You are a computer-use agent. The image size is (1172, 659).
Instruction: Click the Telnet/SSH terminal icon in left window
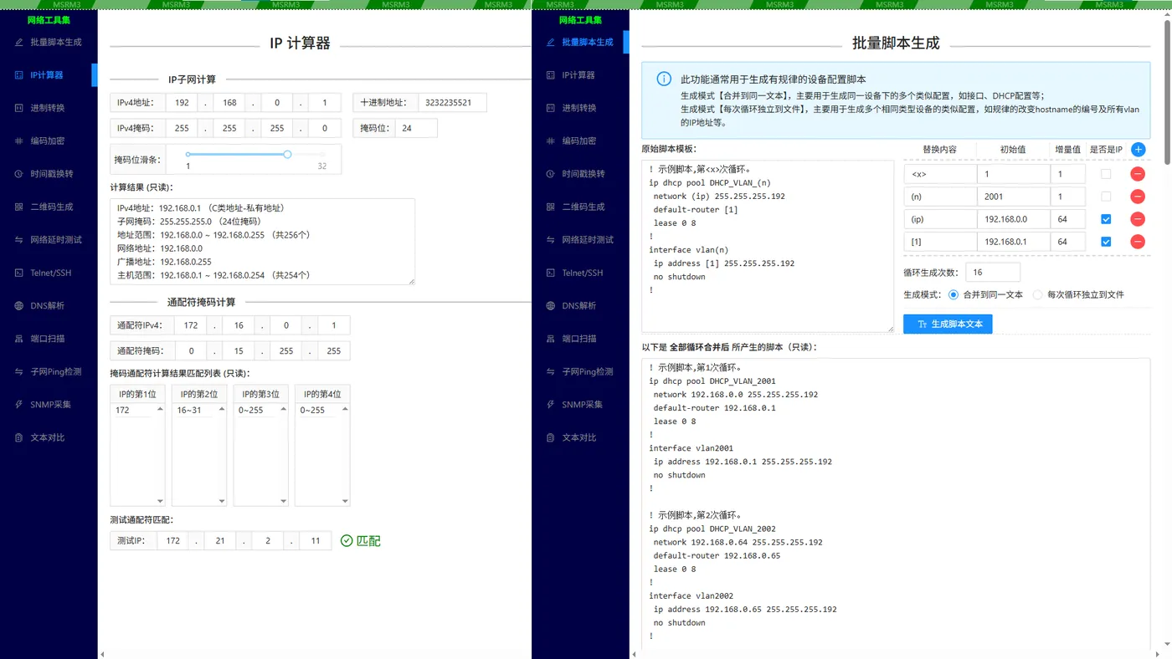18,273
